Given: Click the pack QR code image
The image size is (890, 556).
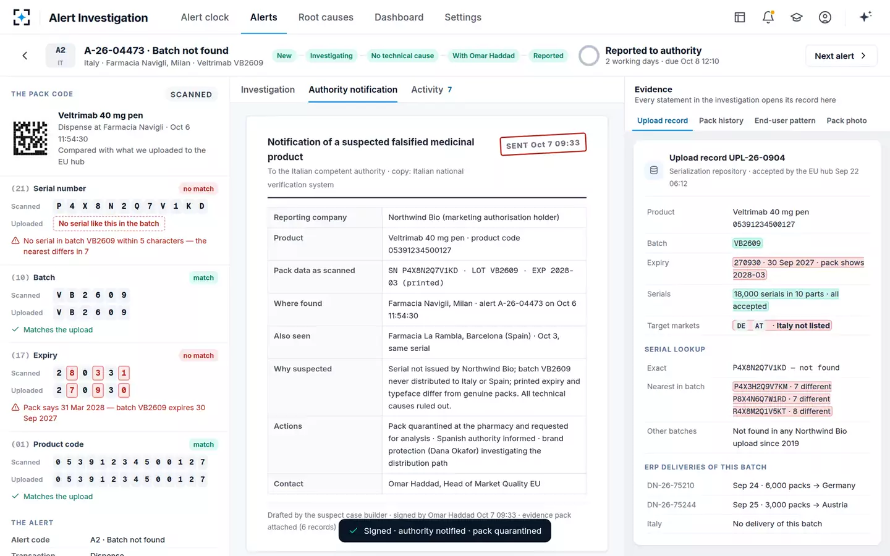Looking at the screenshot, I should click(x=30, y=138).
